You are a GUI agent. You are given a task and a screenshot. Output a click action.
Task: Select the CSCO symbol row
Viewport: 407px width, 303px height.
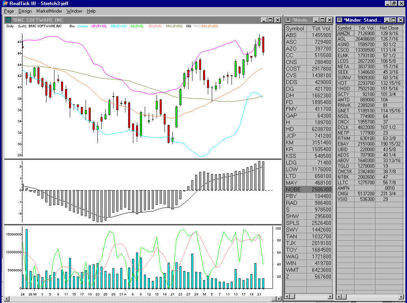[x=370, y=50]
